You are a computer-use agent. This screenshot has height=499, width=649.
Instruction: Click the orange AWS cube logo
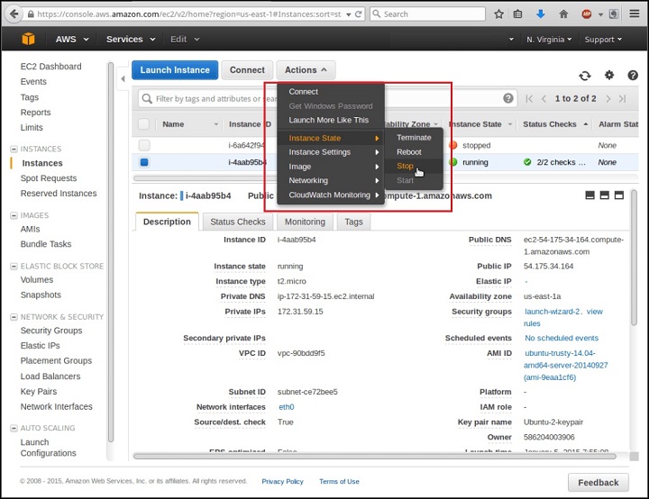tap(28, 39)
